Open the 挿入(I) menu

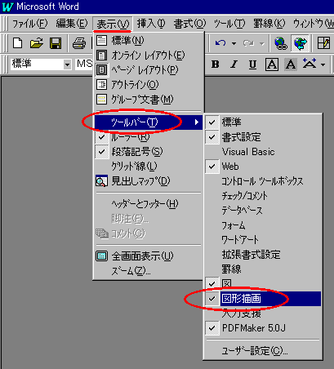(x=151, y=24)
